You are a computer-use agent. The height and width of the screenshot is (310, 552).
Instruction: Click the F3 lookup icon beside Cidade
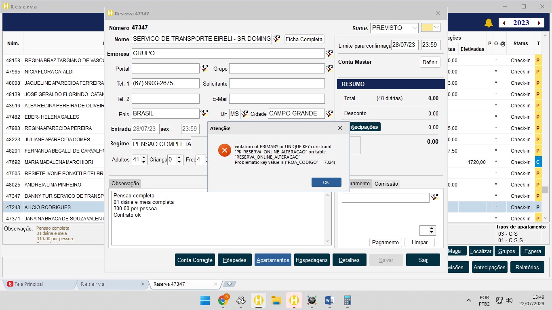(x=329, y=113)
